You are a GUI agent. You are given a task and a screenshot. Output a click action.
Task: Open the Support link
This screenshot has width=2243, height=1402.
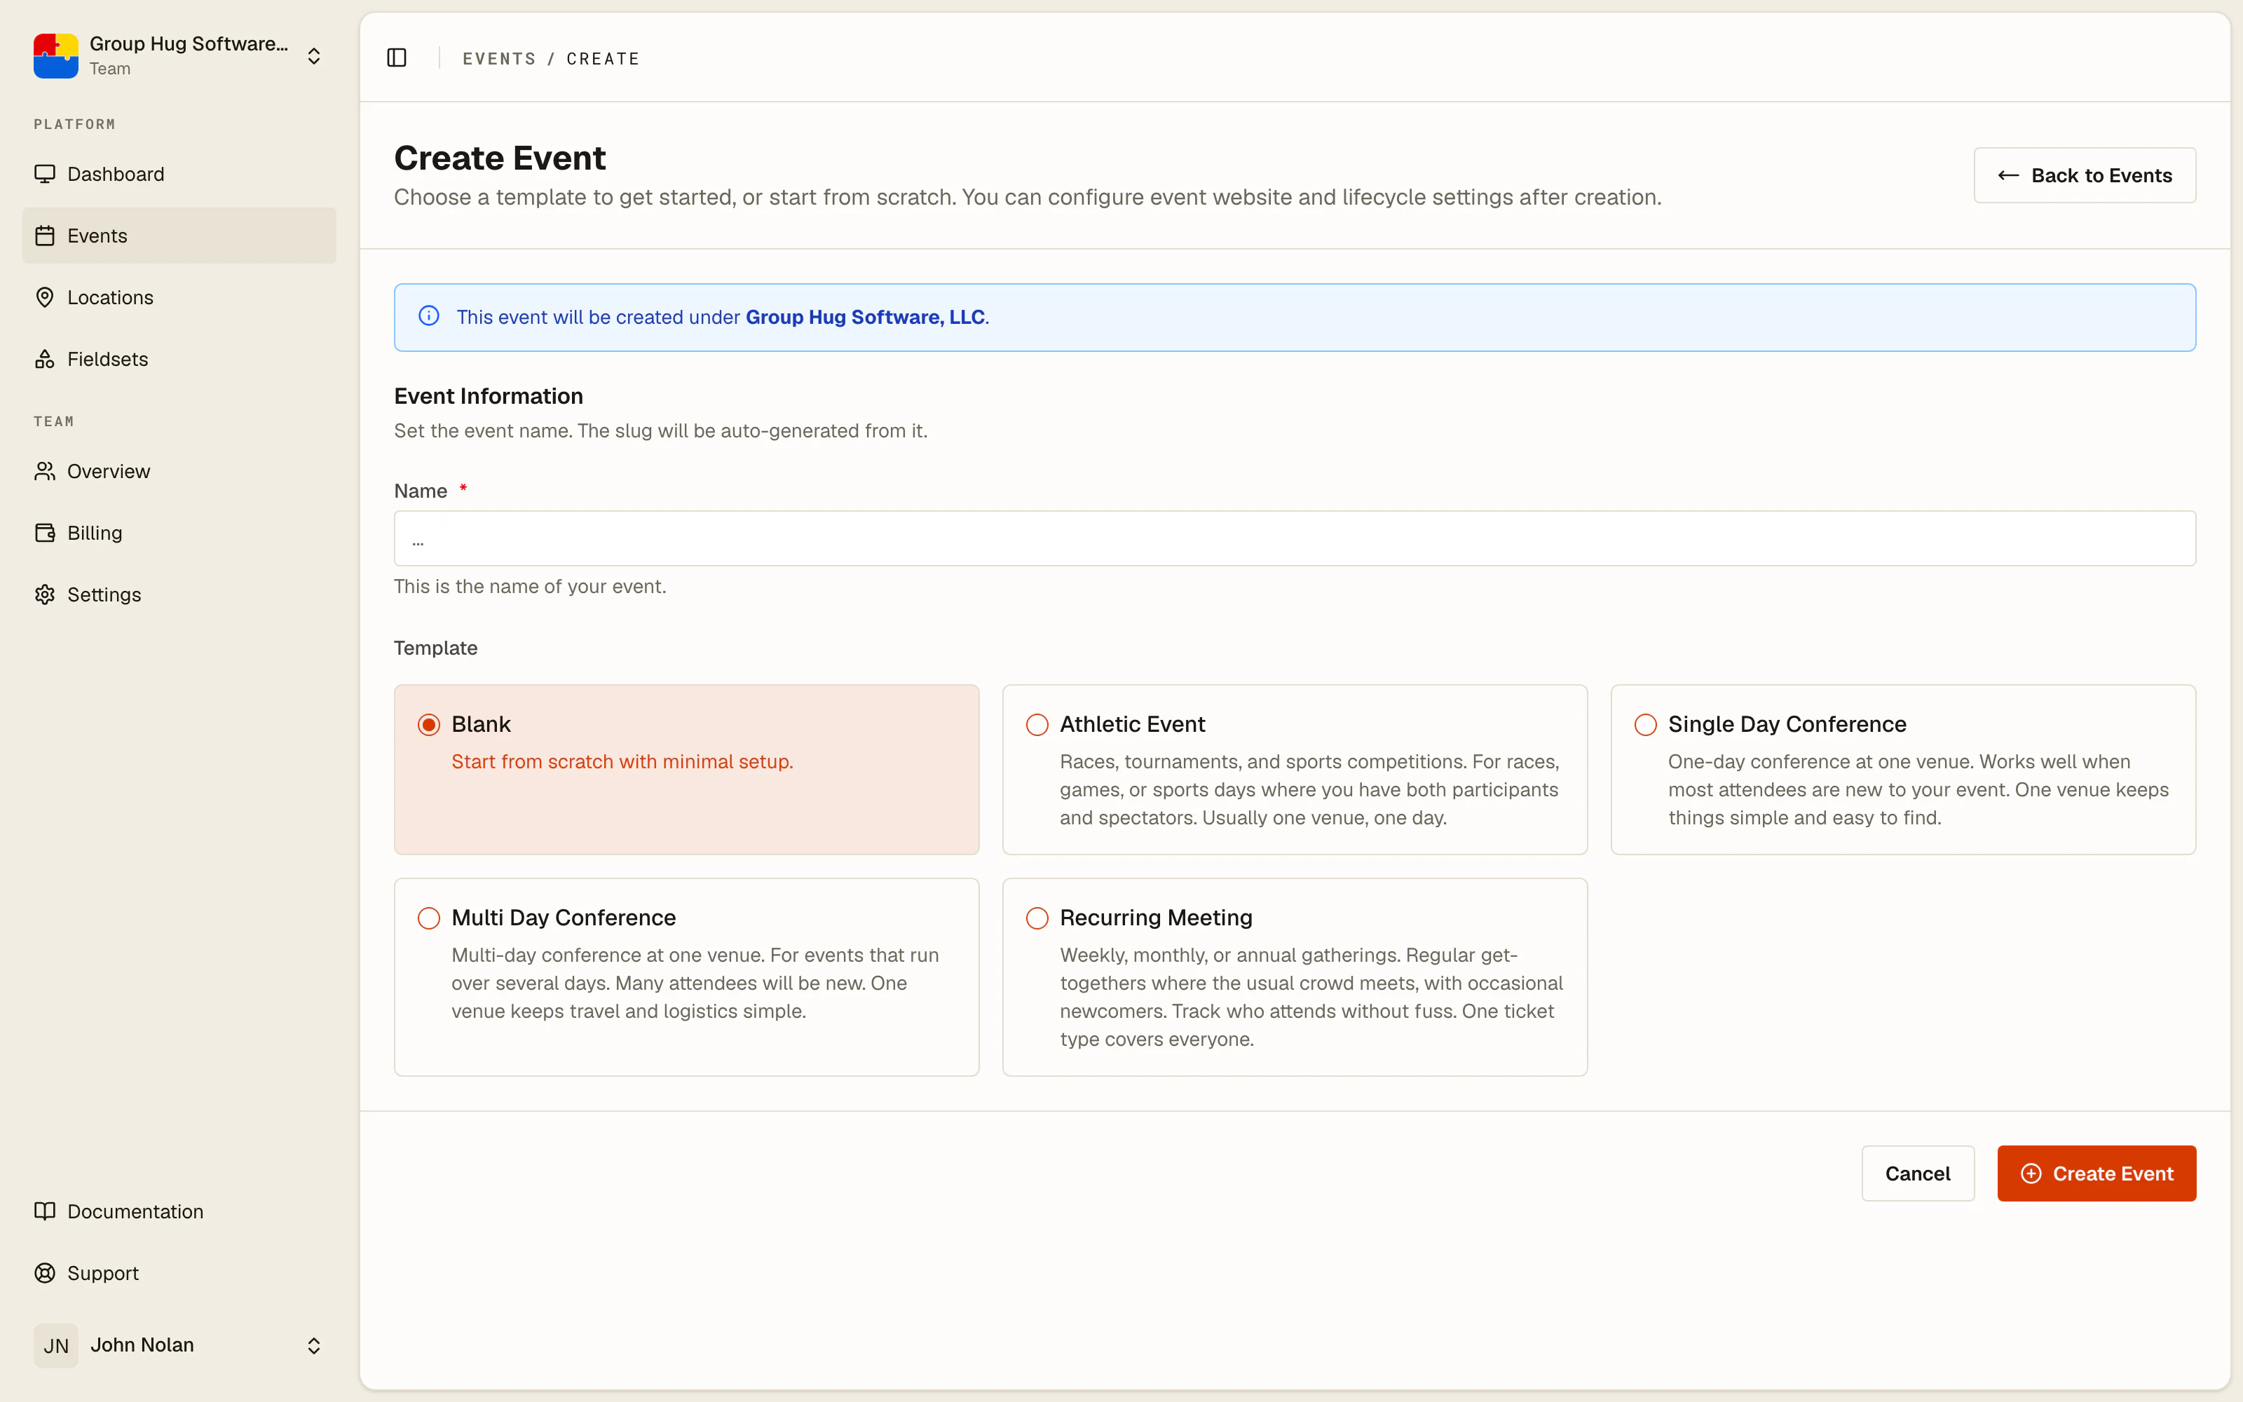pyautogui.click(x=179, y=1273)
